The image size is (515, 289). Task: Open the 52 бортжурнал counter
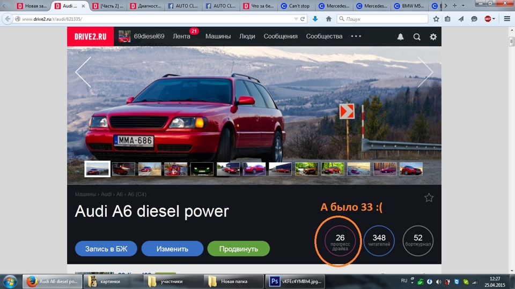click(418, 241)
